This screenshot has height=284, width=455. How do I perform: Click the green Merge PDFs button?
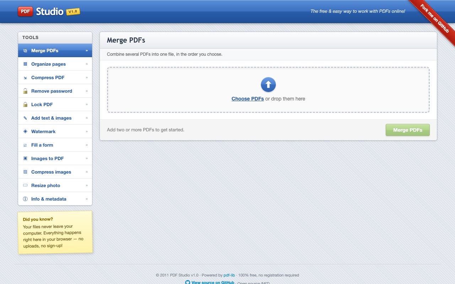[x=408, y=130]
